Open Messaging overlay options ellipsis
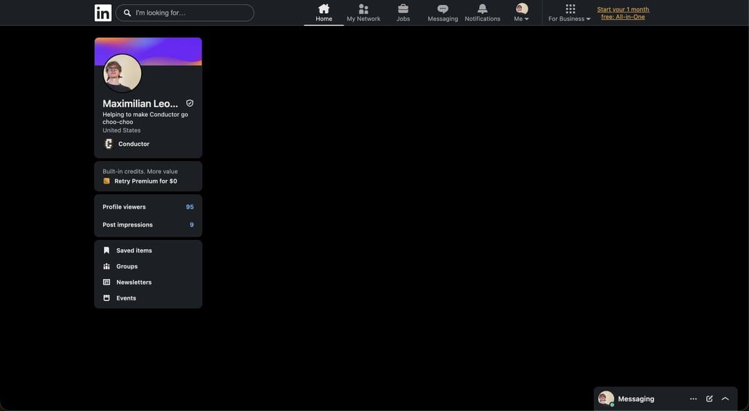The height and width of the screenshot is (411, 749). click(693, 399)
